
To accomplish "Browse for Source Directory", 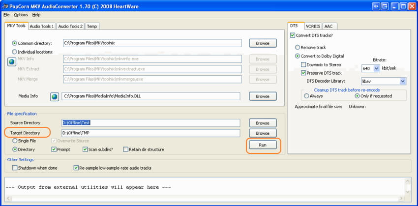I will [263, 123].
